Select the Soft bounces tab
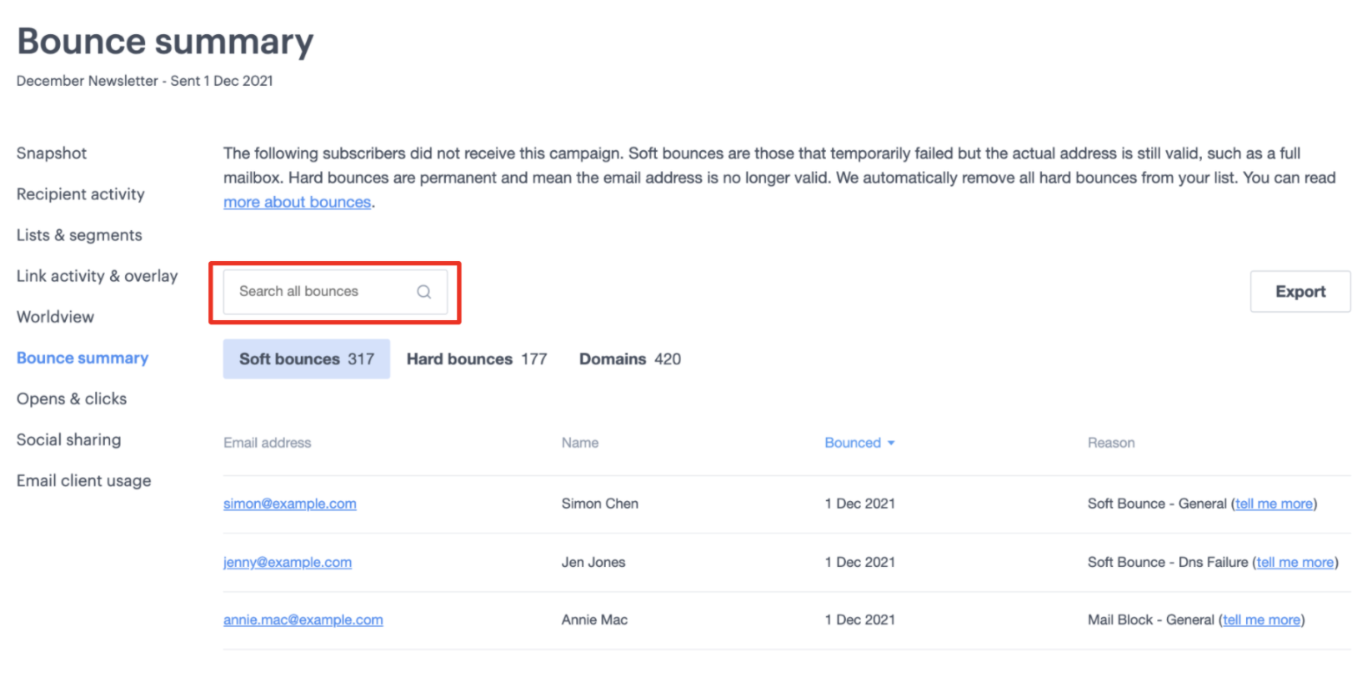 click(x=306, y=359)
